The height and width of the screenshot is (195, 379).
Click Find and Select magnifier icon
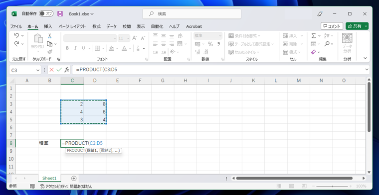point(327,44)
